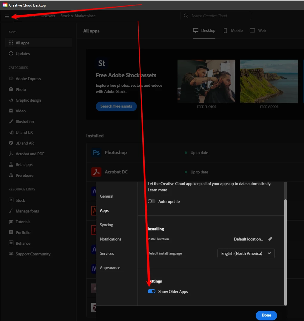Edit install location with pencil icon
The width and height of the screenshot is (304, 321).
click(x=270, y=239)
